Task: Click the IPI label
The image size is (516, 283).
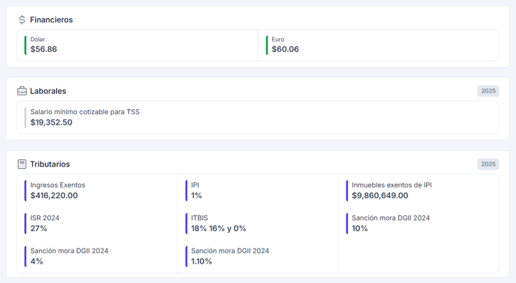Action: pyautogui.click(x=195, y=185)
